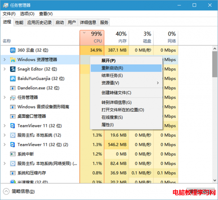Choose 展开(P) in the context menu
Image resolution: width=218 pixels, height=200 pixels.
point(126,61)
